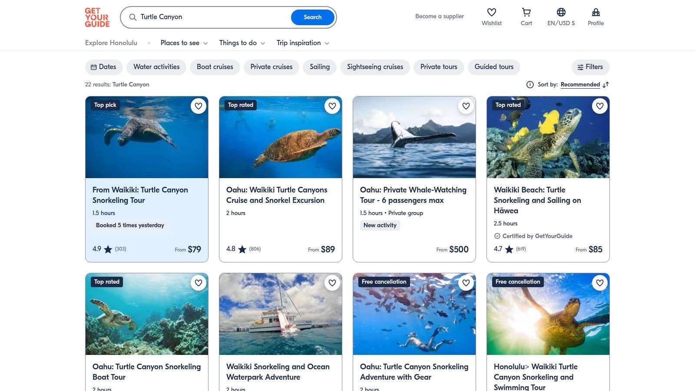Click the From $89 price
The width and height of the screenshot is (695, 391).
tap(321, 249)
